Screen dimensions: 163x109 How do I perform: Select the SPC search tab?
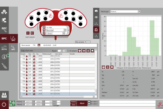(13, 48)
